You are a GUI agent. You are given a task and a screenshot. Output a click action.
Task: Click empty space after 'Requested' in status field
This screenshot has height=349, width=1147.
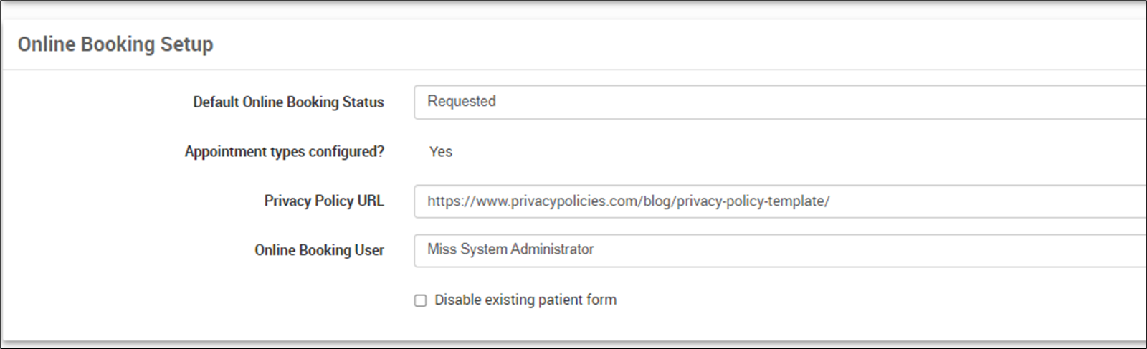point(789,102)
